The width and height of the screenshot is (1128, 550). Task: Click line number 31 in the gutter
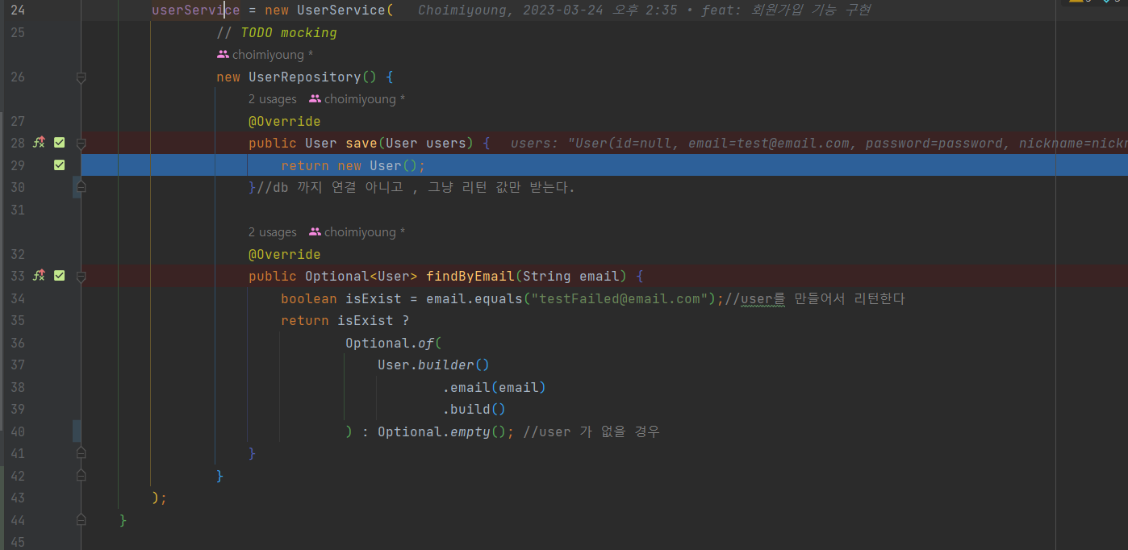tap(18, 210)
